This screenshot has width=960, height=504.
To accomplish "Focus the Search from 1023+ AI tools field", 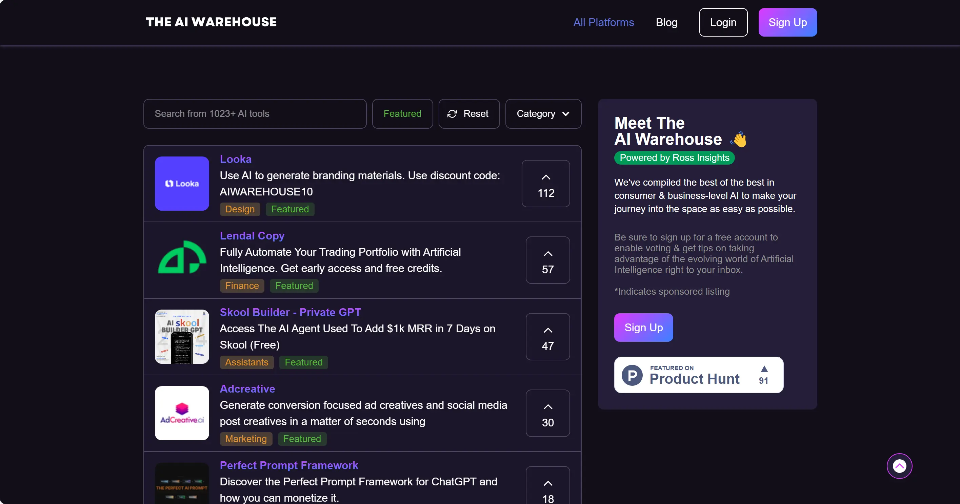I will coord(255,113).
